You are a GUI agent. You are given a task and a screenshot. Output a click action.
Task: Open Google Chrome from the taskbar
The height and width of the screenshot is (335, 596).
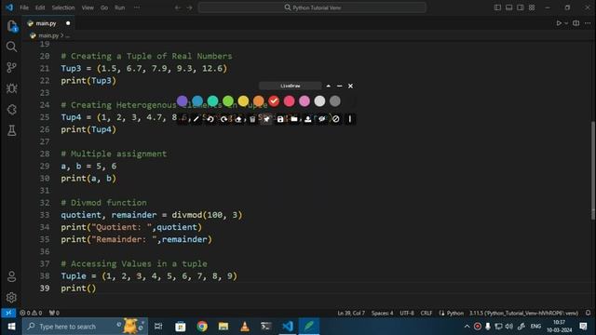pyautogui.click(x=202, y=327)
